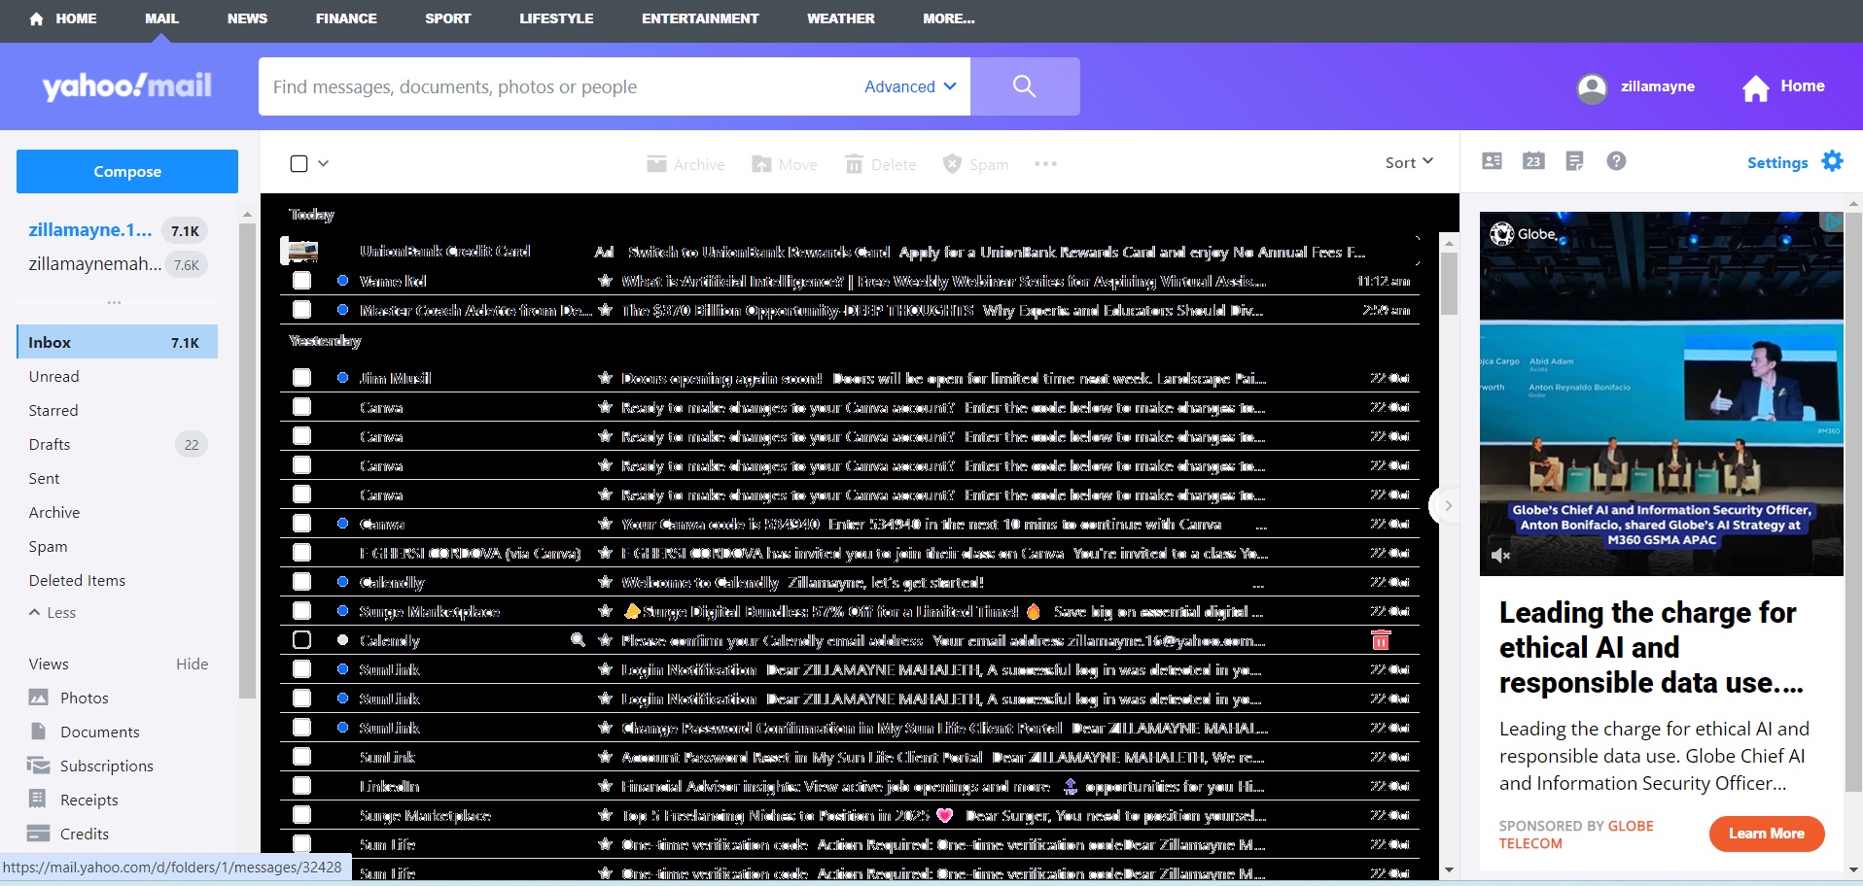
Task: Play the Globe ad video thumbnail
Action: point(1662,393)
